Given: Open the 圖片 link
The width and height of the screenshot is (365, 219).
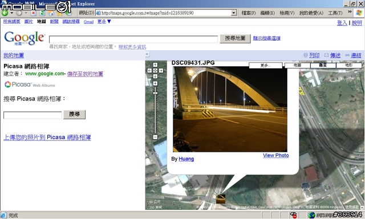Looking at the screenshot, I should click(x=29, y=22).
